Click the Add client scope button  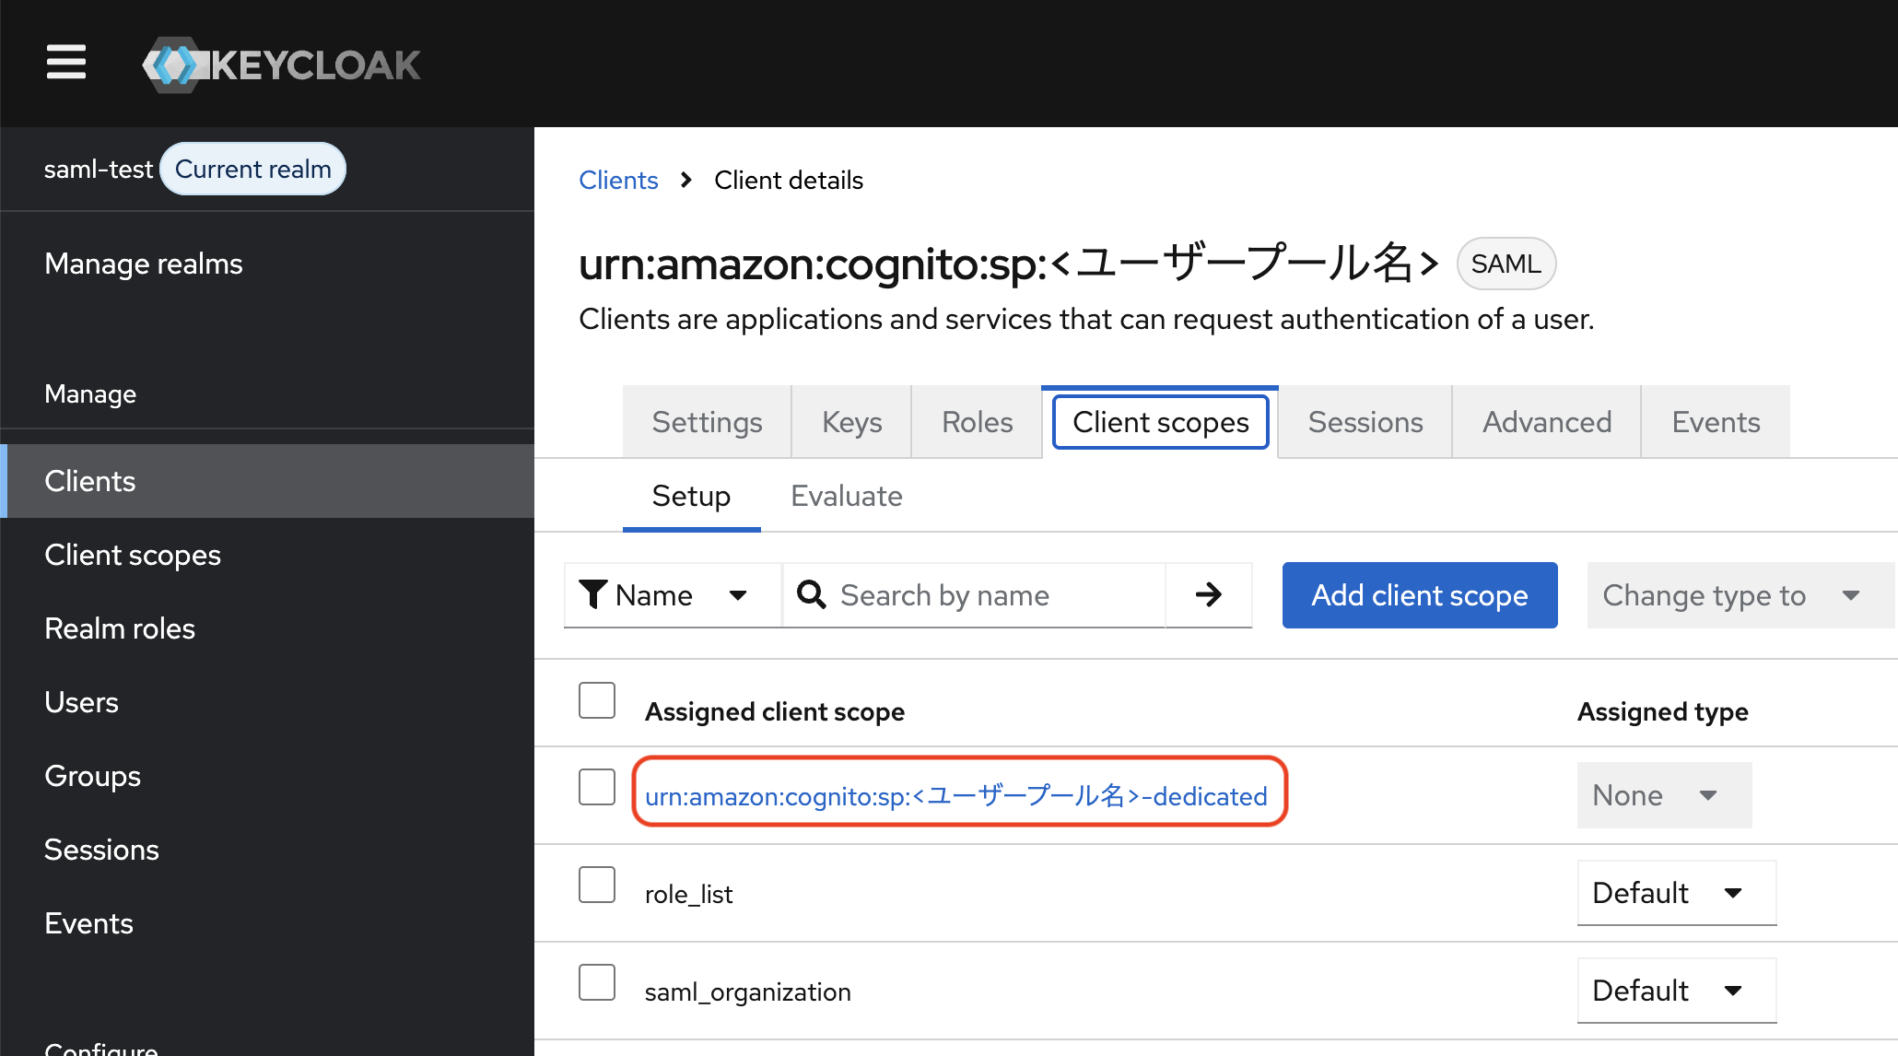(x=1420, y=595)
